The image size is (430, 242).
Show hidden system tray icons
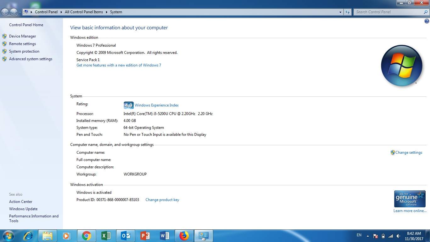click(368, 236)
